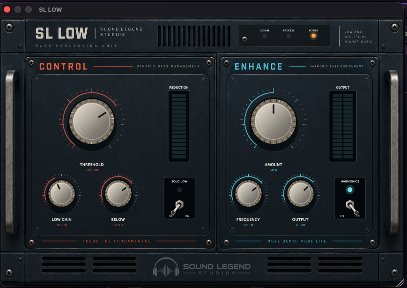
Task: Click the THRESHOLD label
Action: pos(92,165)
